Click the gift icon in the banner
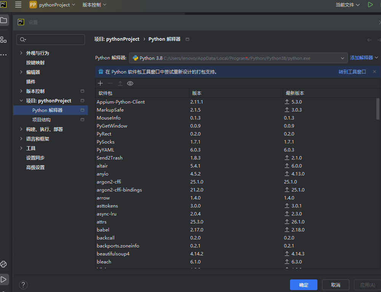The width and height of the screenshot is (381, 292). tap(100, 72)
